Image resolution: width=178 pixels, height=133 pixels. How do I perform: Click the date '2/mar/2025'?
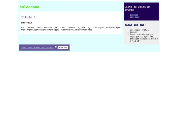(27, 23)
